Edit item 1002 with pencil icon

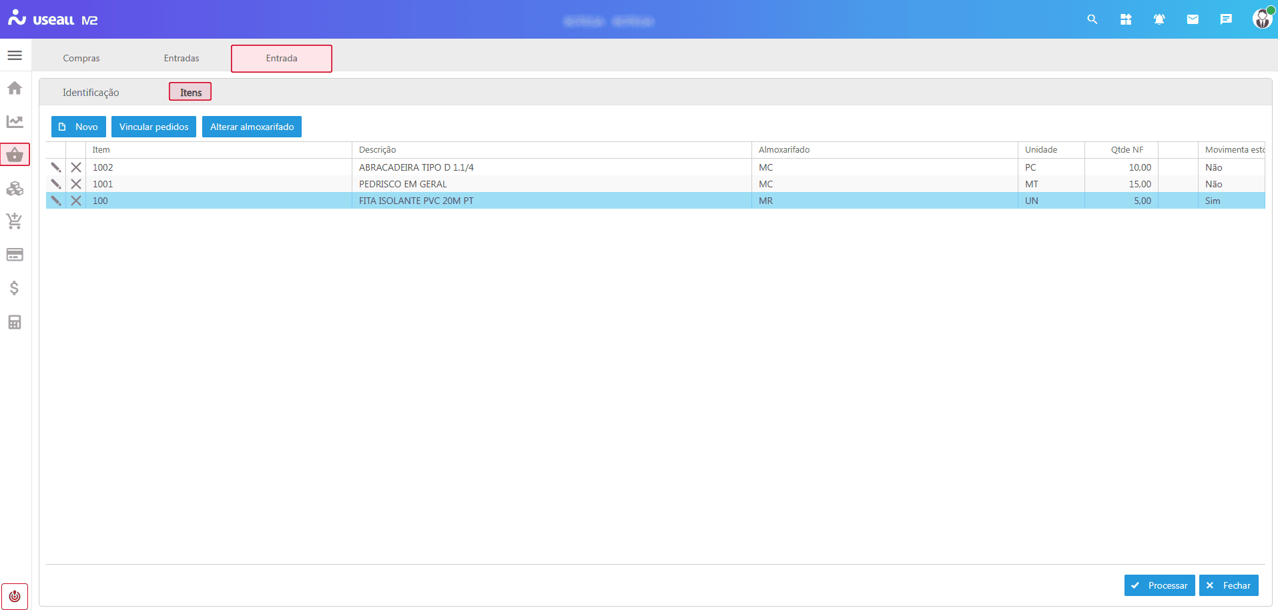pos(56,167)
